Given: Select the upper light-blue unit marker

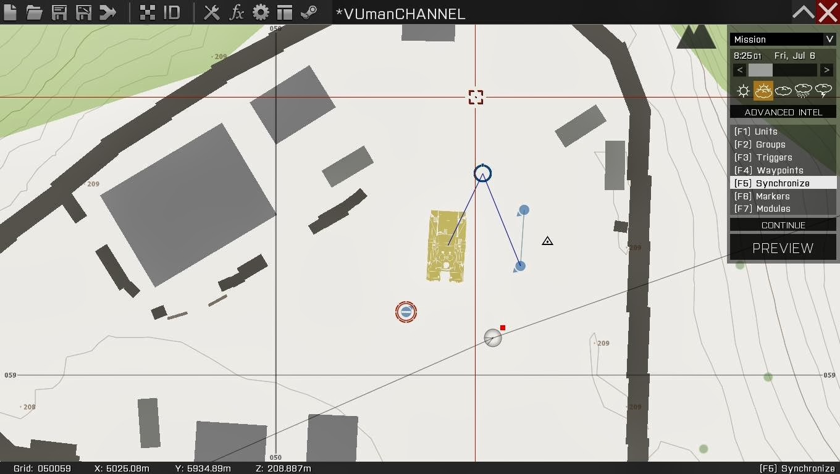Looking at the screenshot, I should click(524, 210).
